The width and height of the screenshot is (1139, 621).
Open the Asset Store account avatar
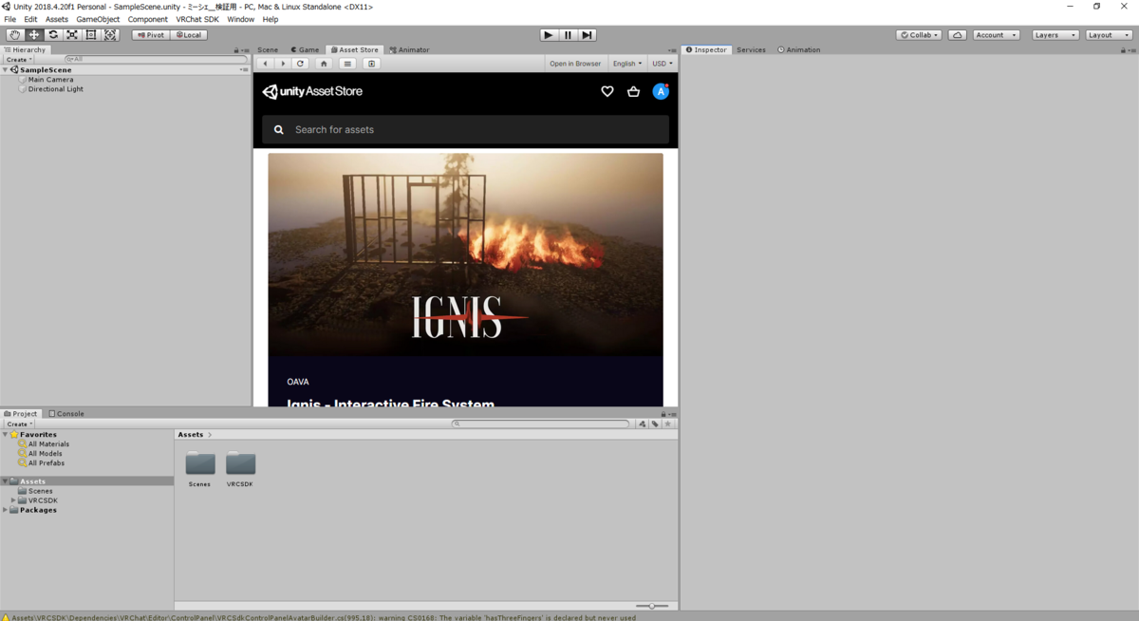tap(661, 92)
